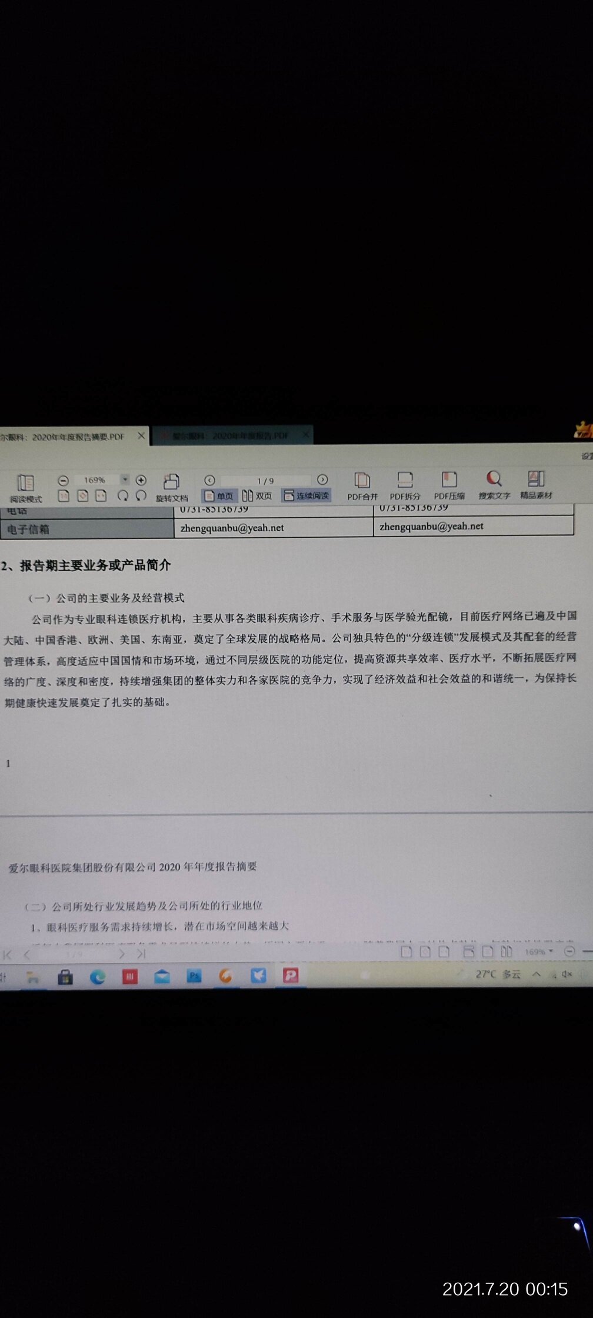Click the zoom out minus button

tap(64, 481)
